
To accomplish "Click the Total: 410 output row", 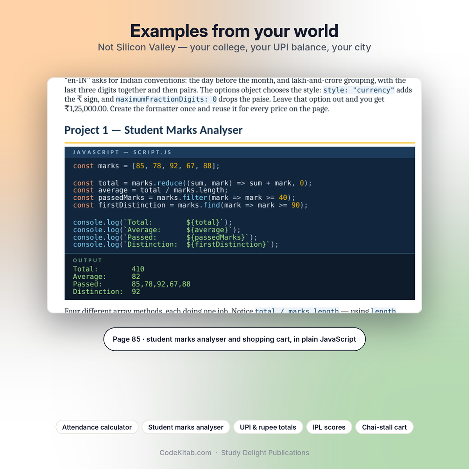I will 109,269.
